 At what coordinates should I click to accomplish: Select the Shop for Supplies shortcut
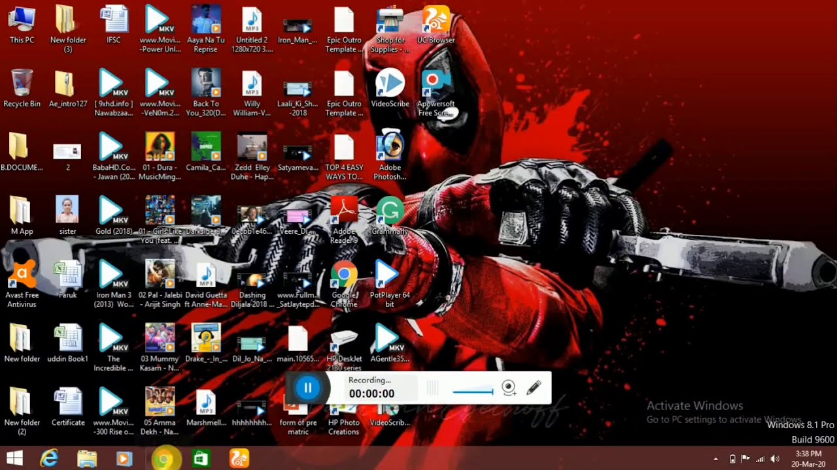pyautogui.click(x=390, y=30)
